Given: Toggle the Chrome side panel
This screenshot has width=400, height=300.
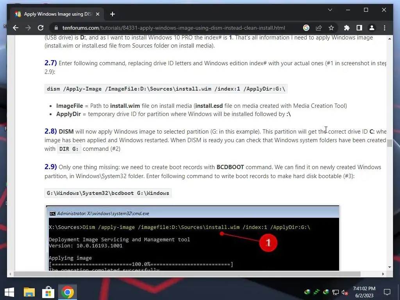Looking at the screenshot, I should (359, 28).
